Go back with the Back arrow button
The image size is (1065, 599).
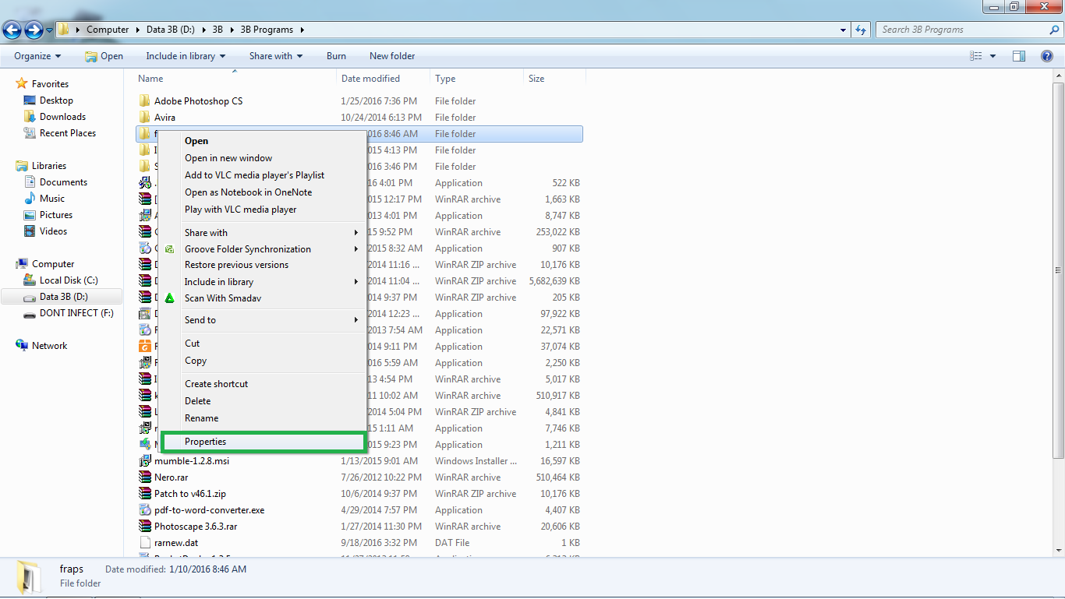pyautogui.click(x=12, y=30)
